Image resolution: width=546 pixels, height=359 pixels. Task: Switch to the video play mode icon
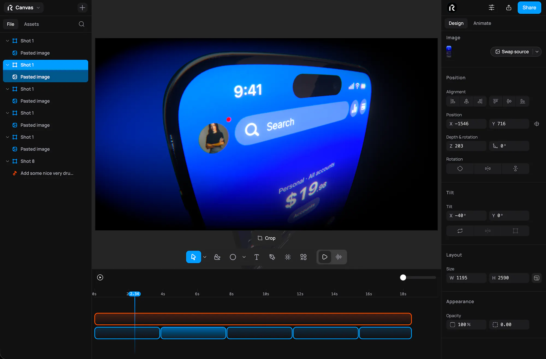click(325, 257)
